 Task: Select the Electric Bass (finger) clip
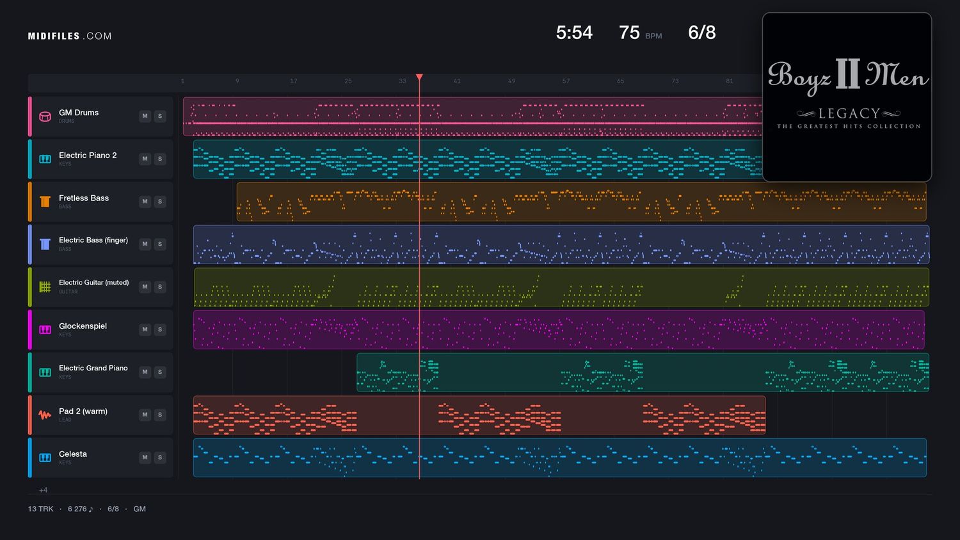point(561,244)
